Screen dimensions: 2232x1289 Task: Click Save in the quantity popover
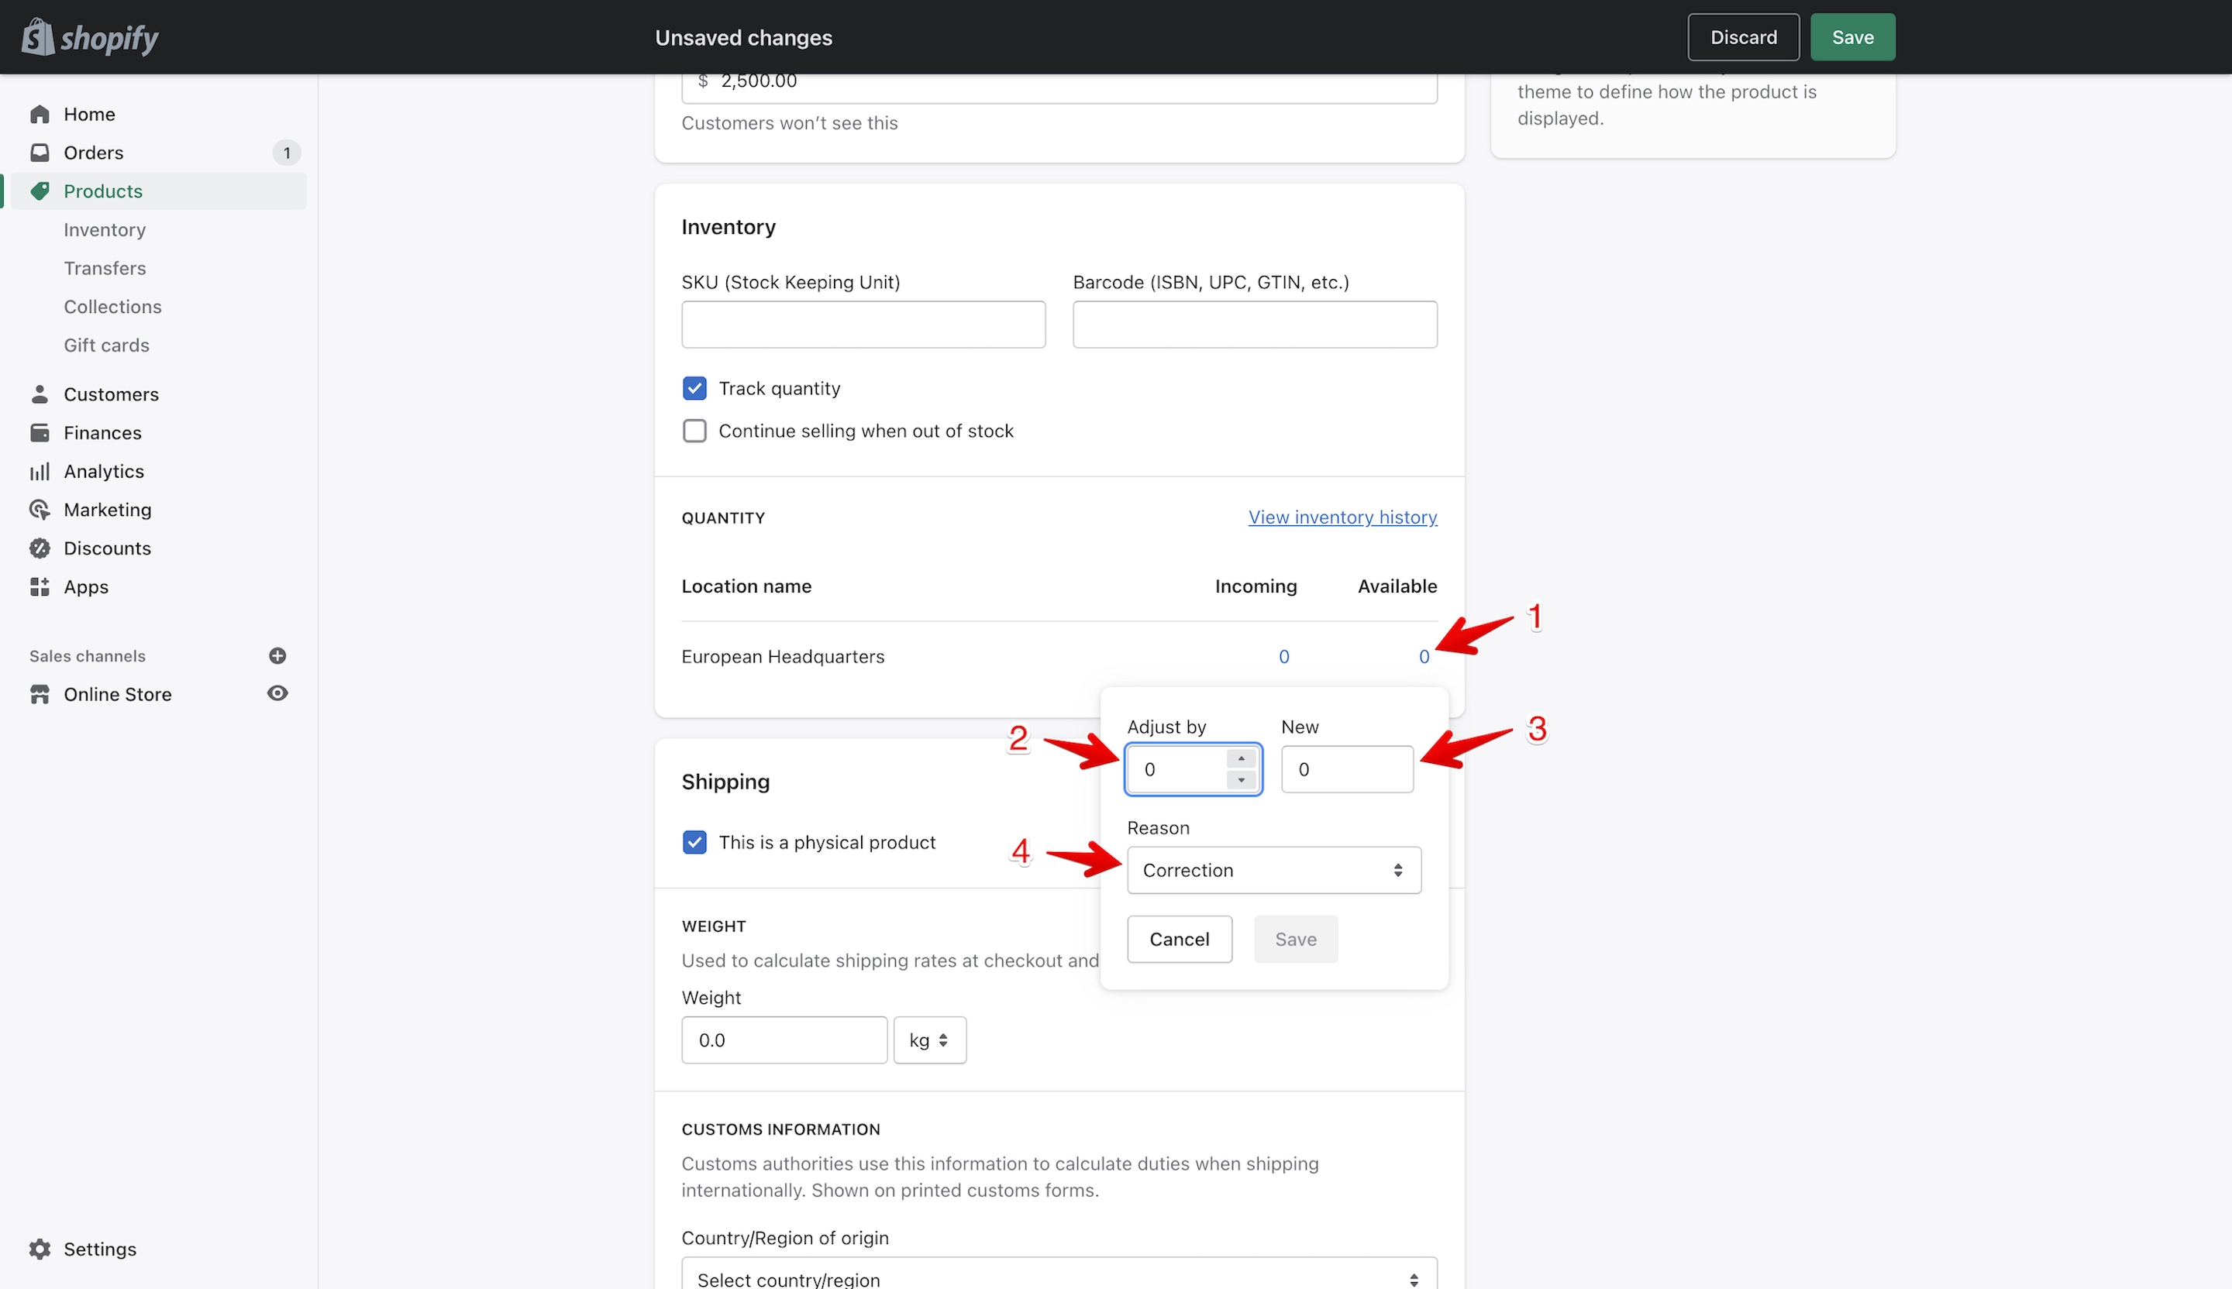coord(1296,940)
